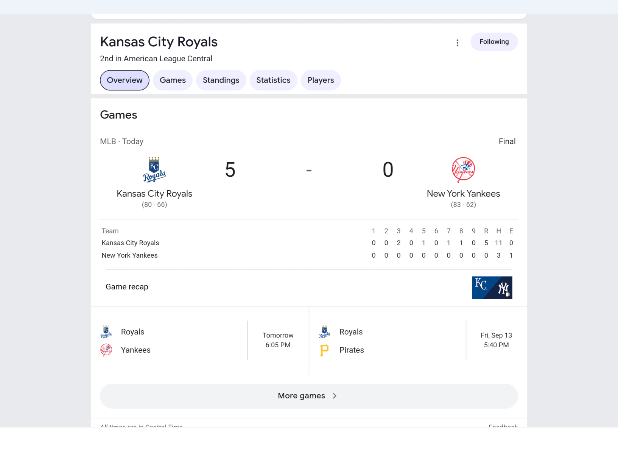Switch to the Games tab

[173, 80]
